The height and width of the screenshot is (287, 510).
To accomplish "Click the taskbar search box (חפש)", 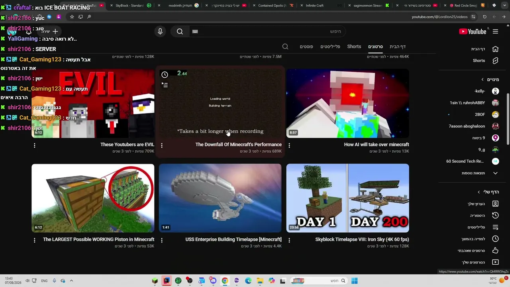I will 318,281.
